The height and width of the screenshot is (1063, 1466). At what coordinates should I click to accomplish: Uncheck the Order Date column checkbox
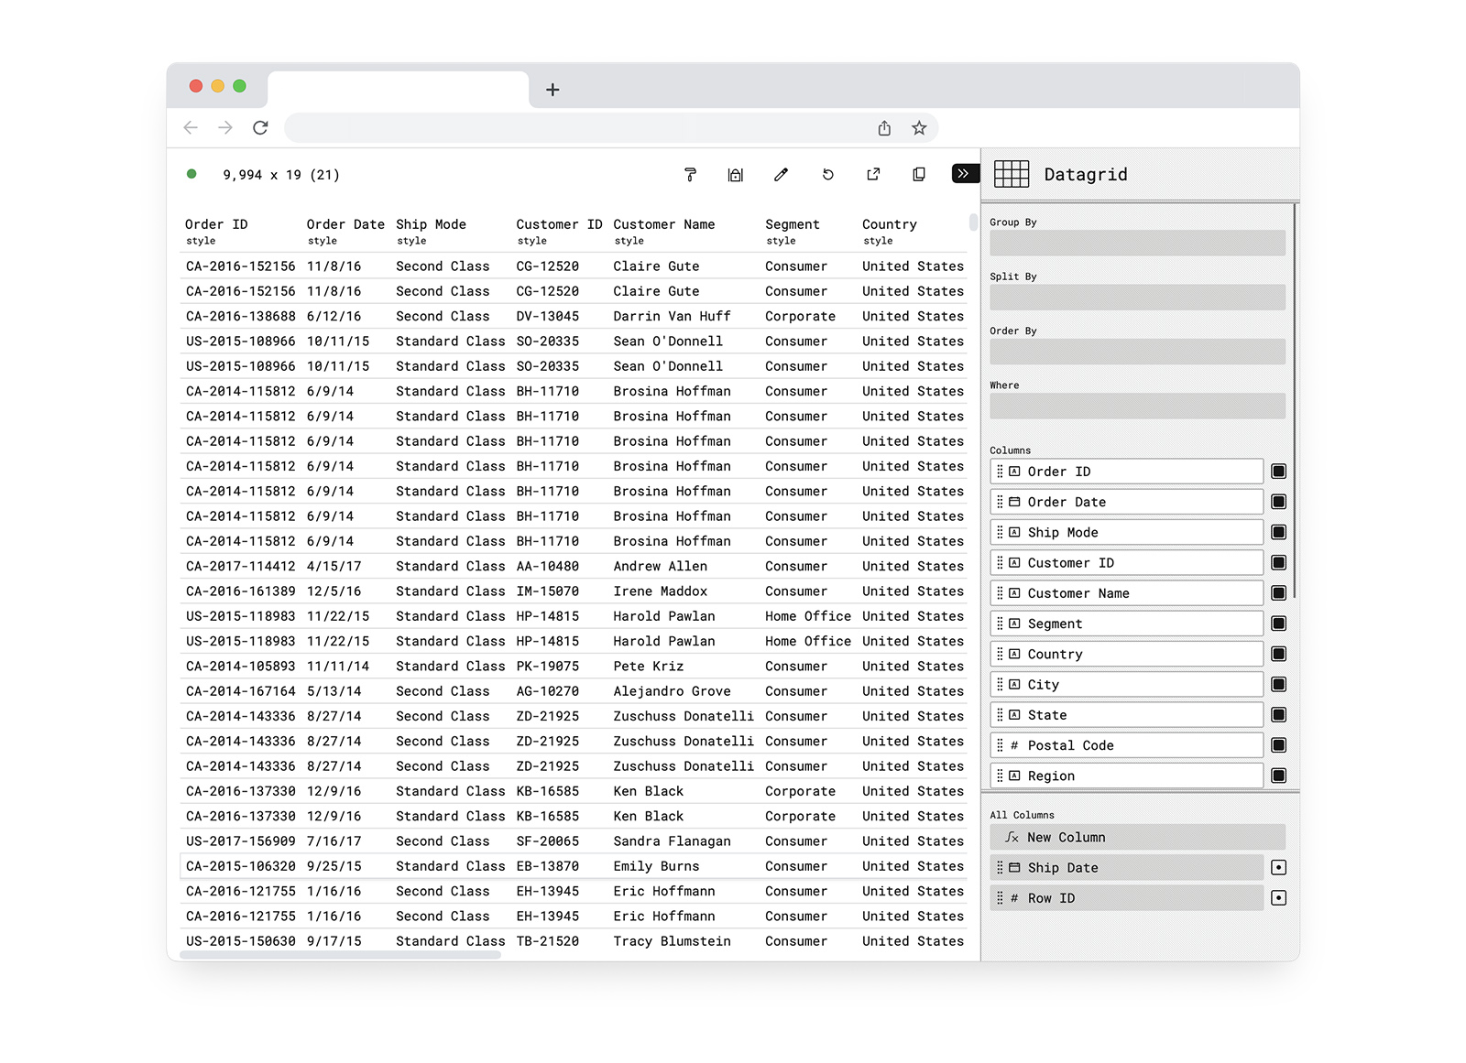1279,502
